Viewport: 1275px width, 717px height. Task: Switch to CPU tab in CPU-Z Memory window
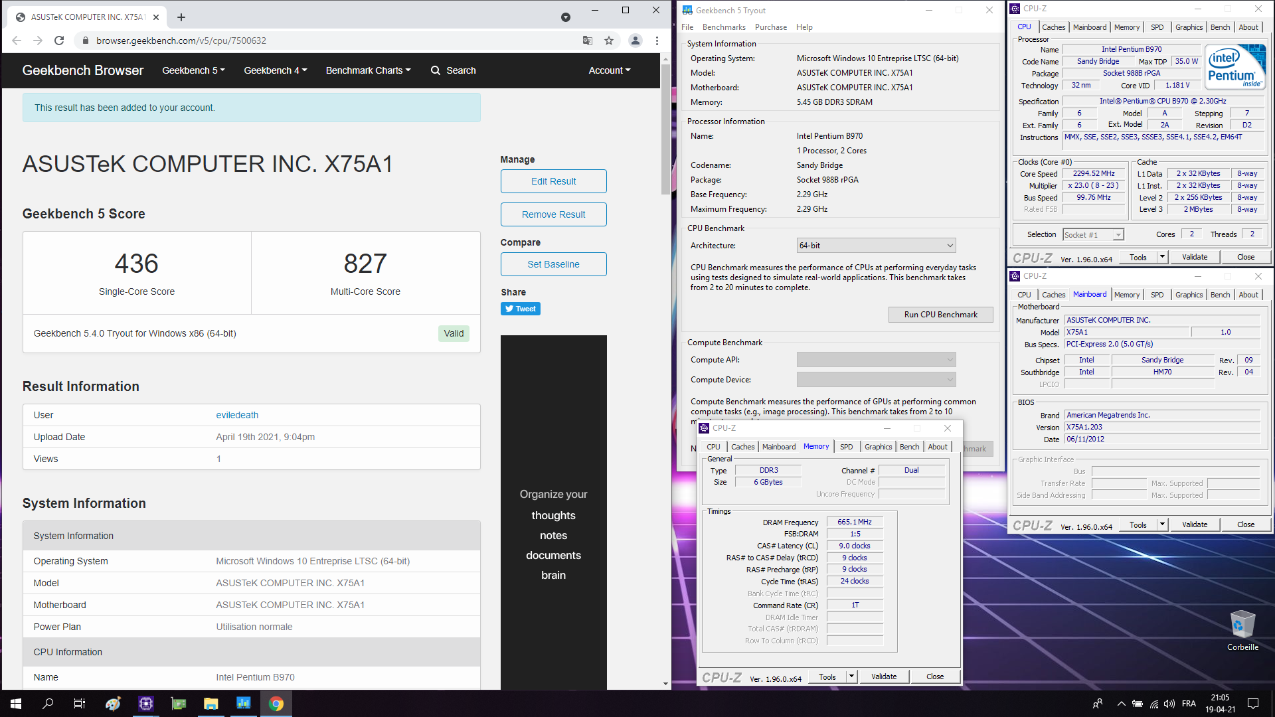pyautogui.click(x=713, y=447)
